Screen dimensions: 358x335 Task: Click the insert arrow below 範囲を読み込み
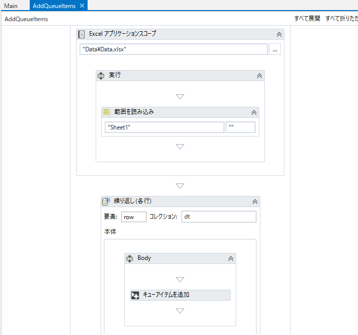(180, 147)
